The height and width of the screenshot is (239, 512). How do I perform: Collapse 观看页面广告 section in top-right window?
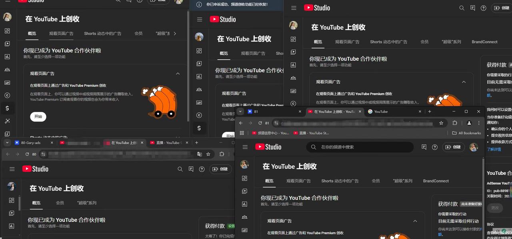click(464, 82)
